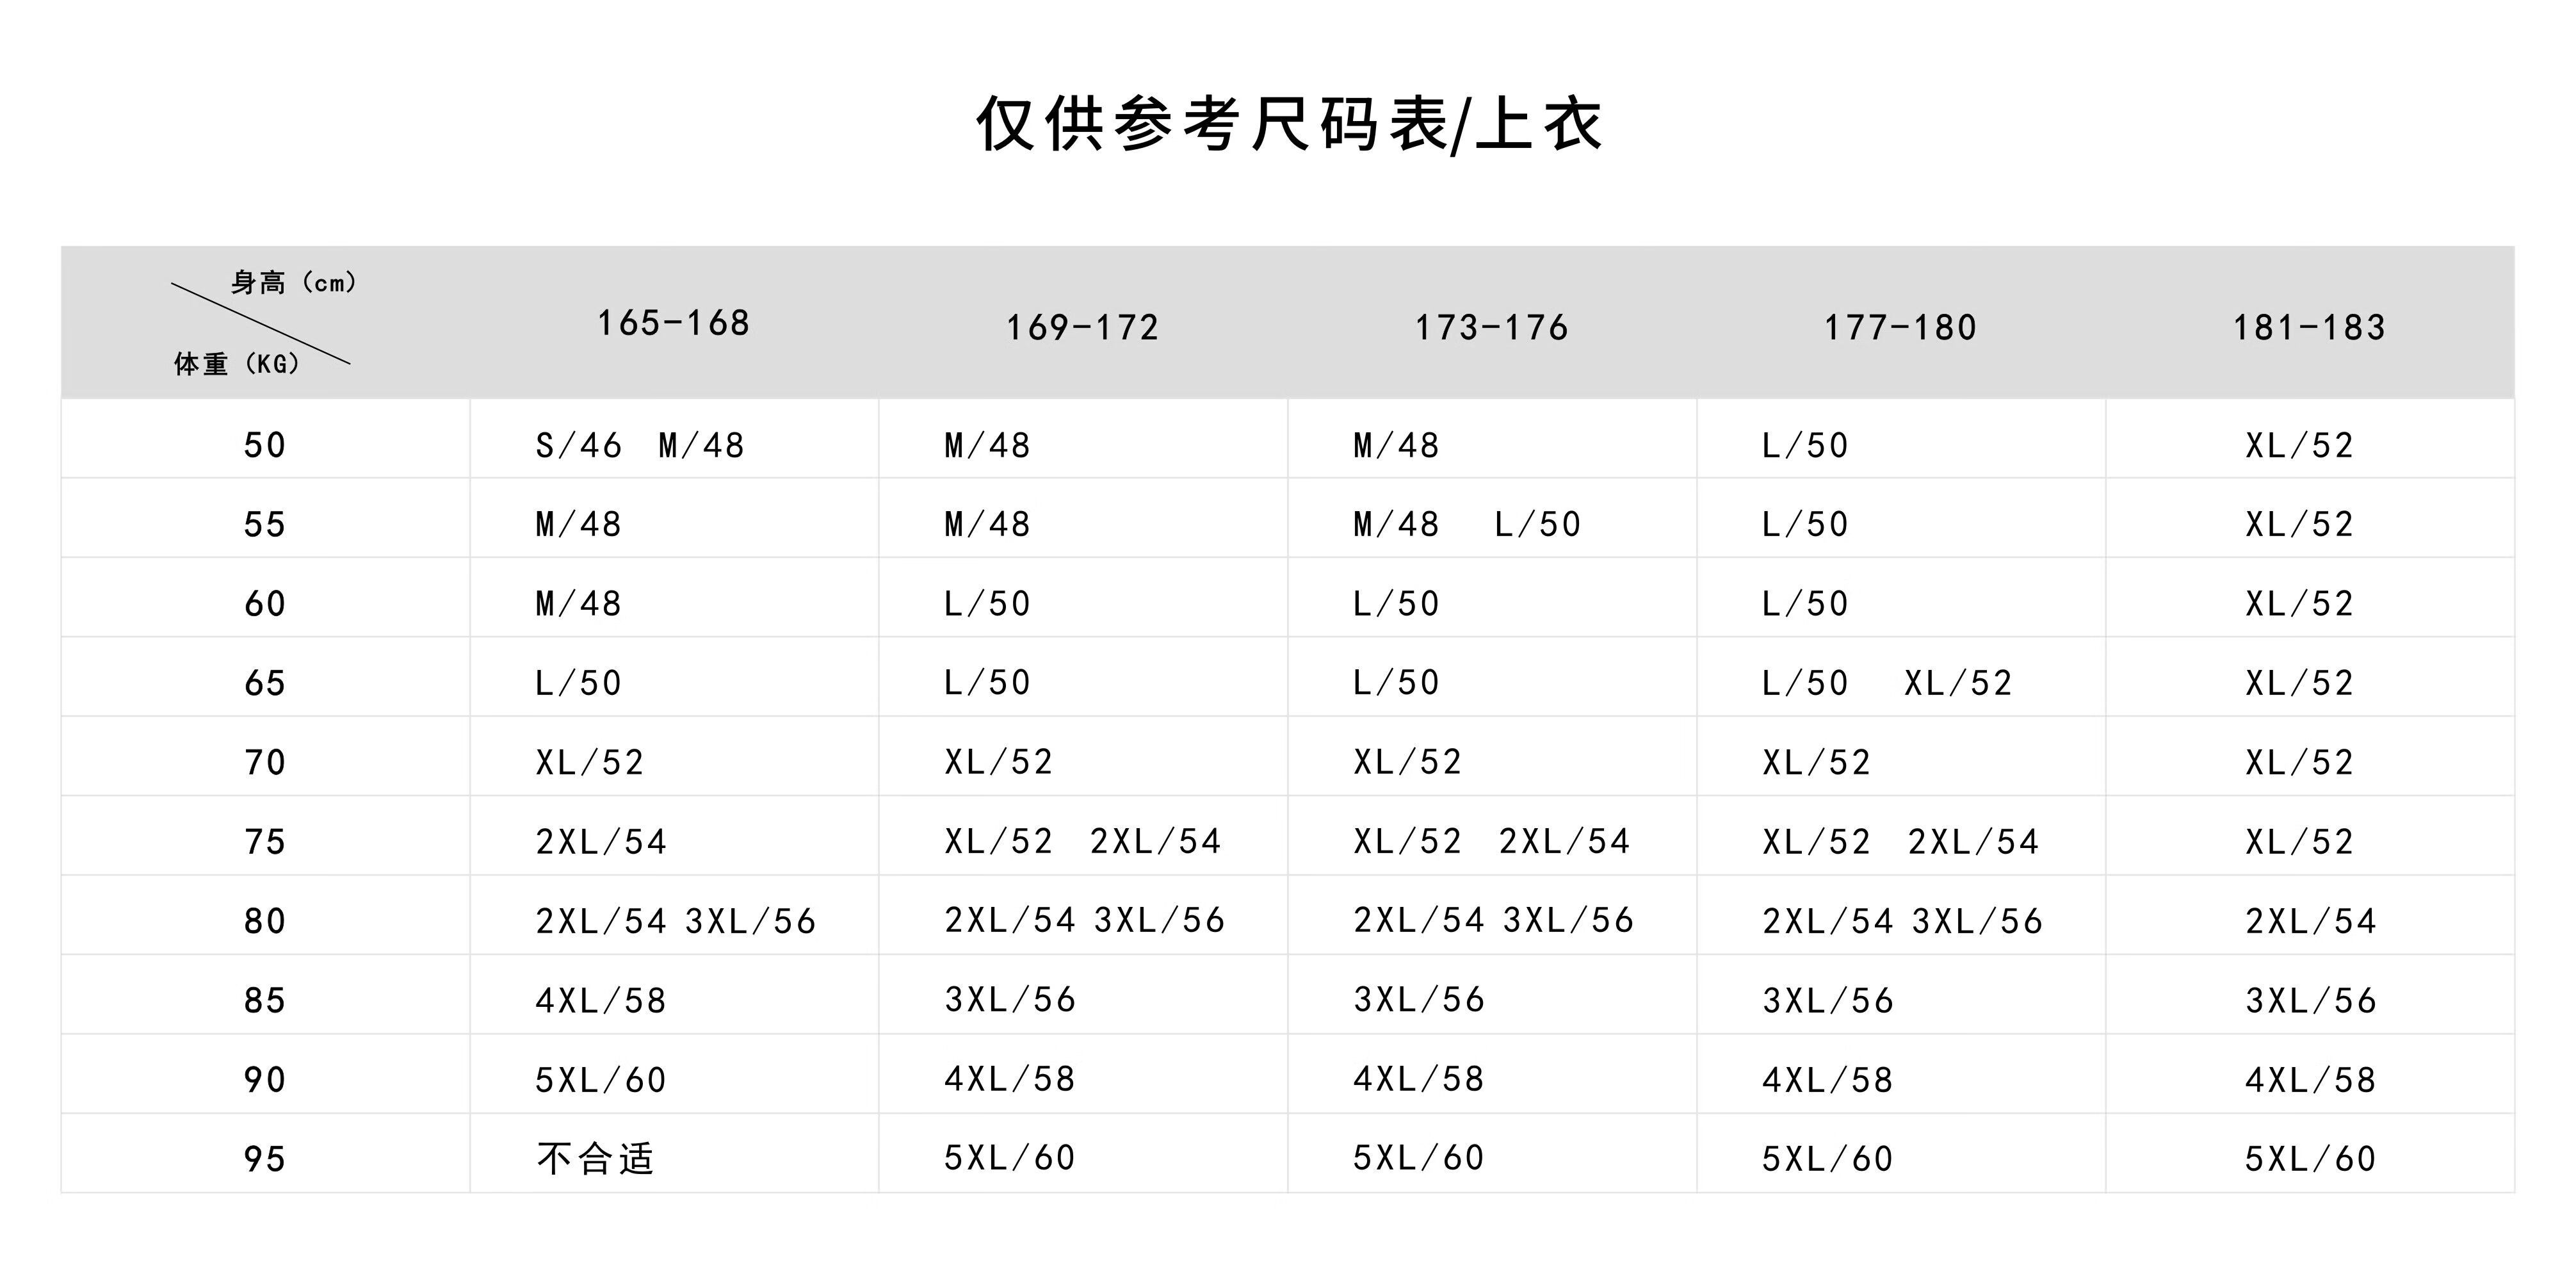Click the 不合适 cell
The height and width of the screenshot is (1272, 2576).
click(x=595, y=1159)
